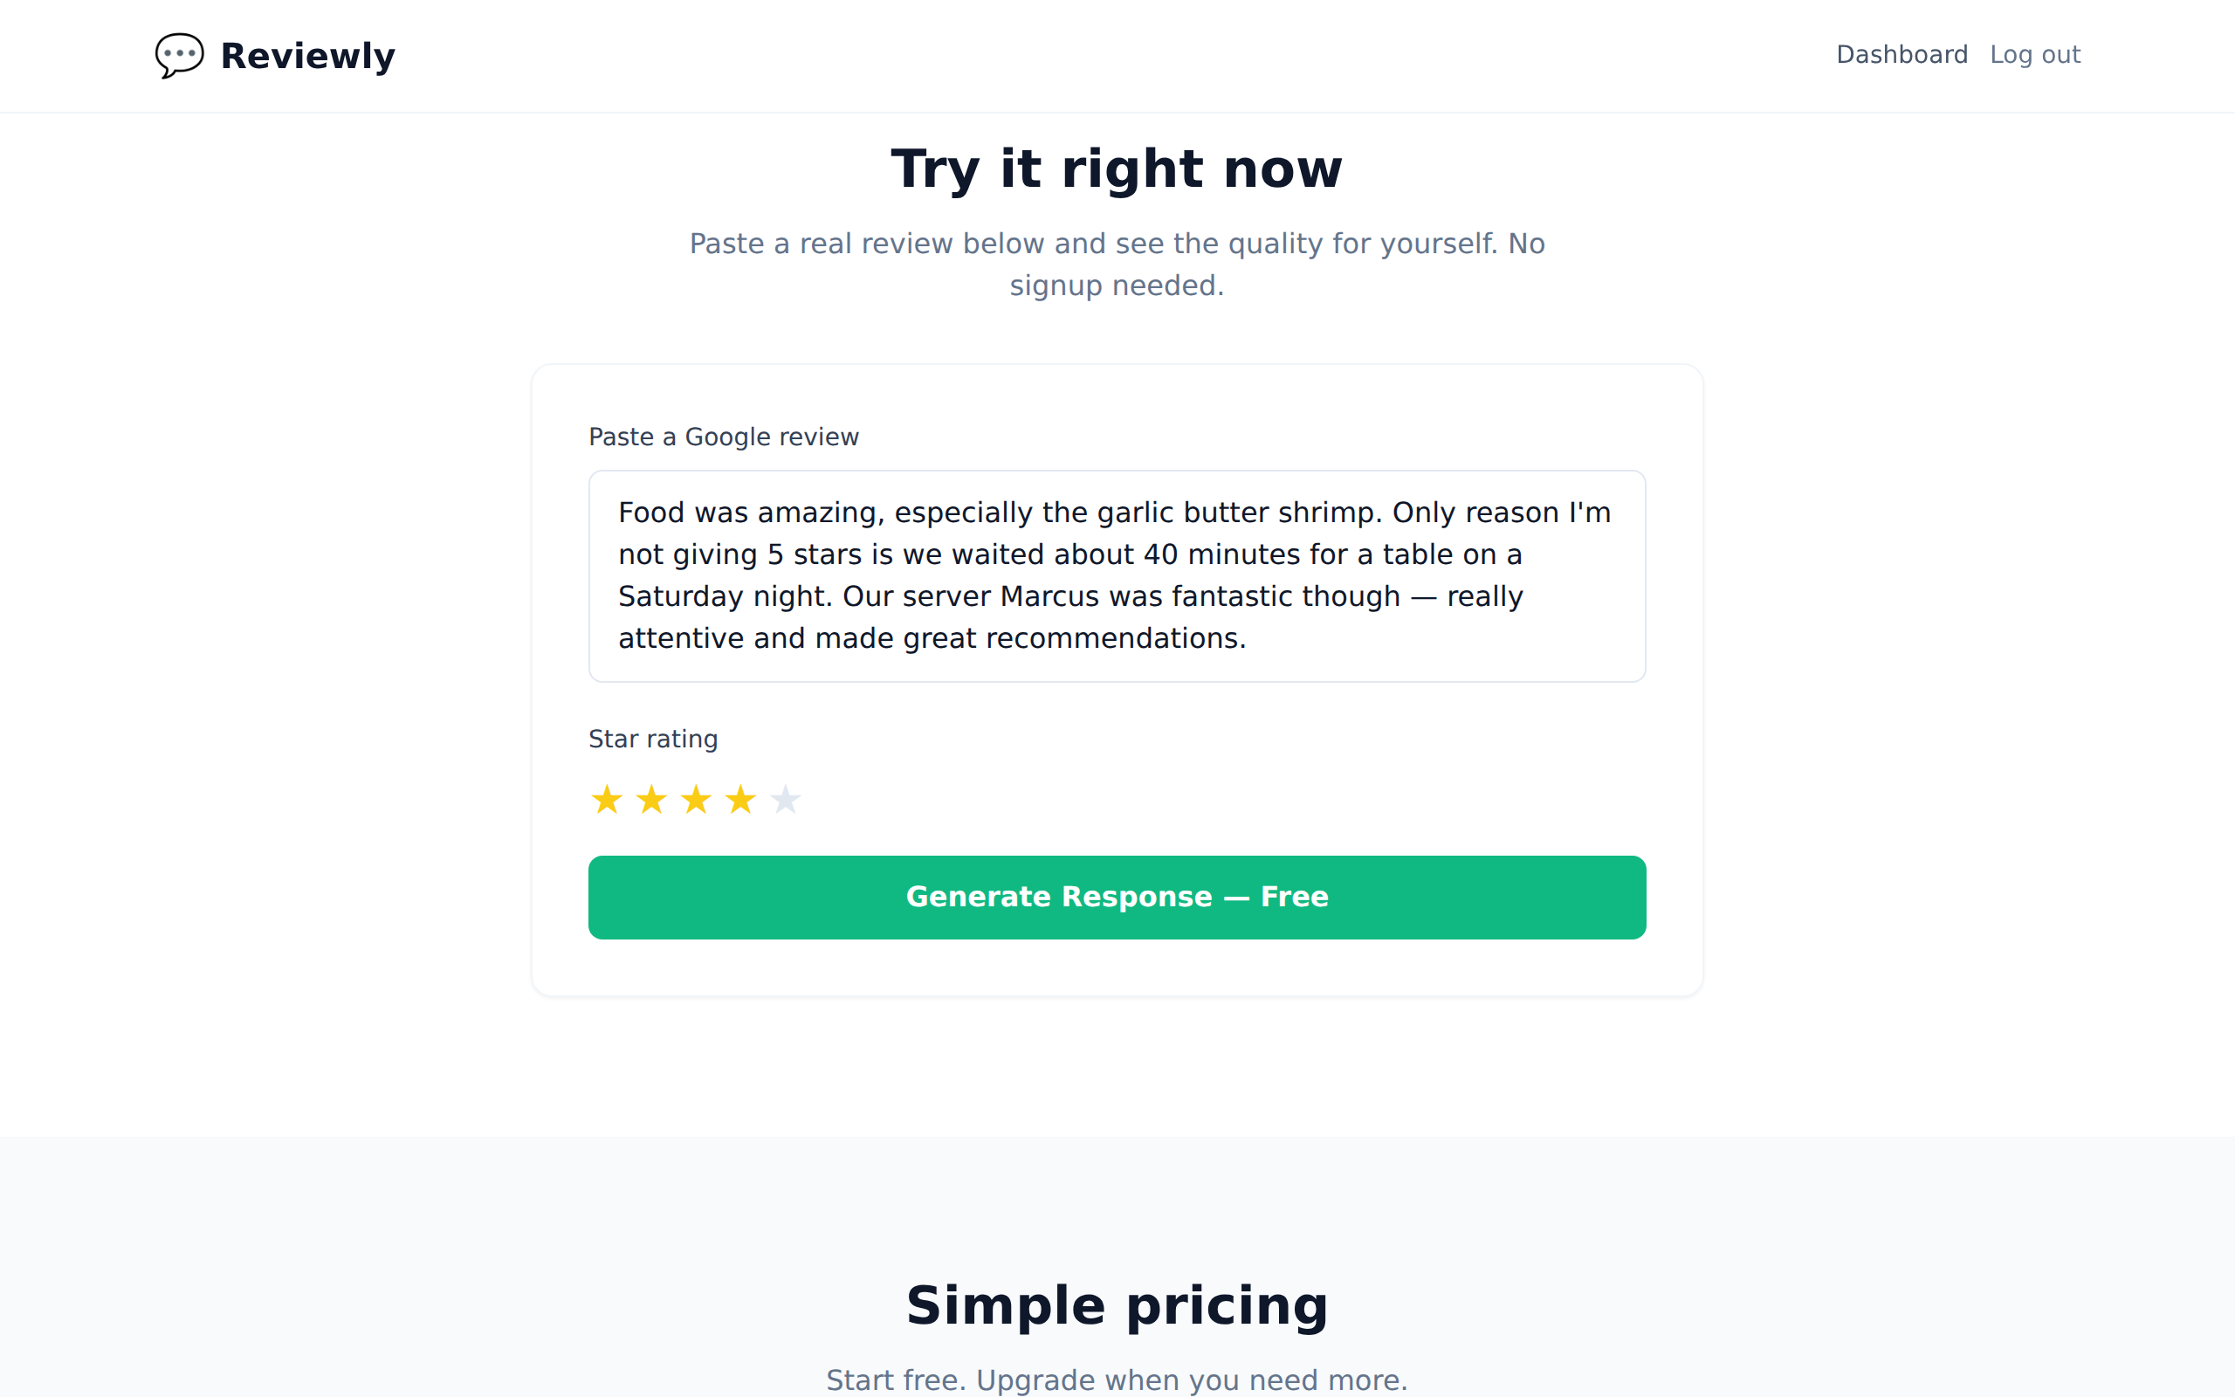Click the Star rating label

(653, 739)
